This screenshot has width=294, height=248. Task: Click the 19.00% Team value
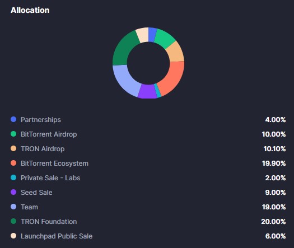(x=274, y=207)
